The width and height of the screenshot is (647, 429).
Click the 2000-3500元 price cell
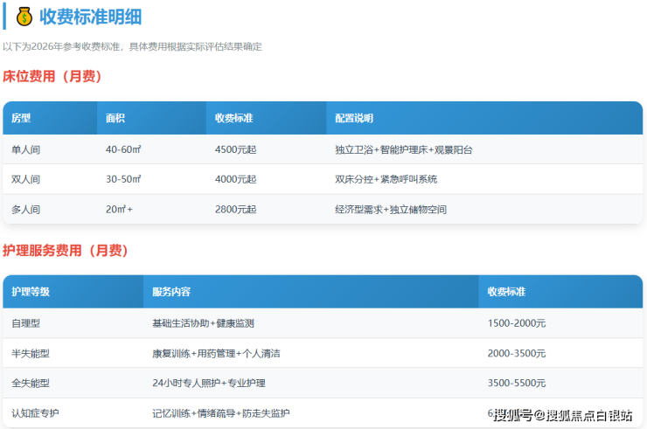(x=516, y=353)
